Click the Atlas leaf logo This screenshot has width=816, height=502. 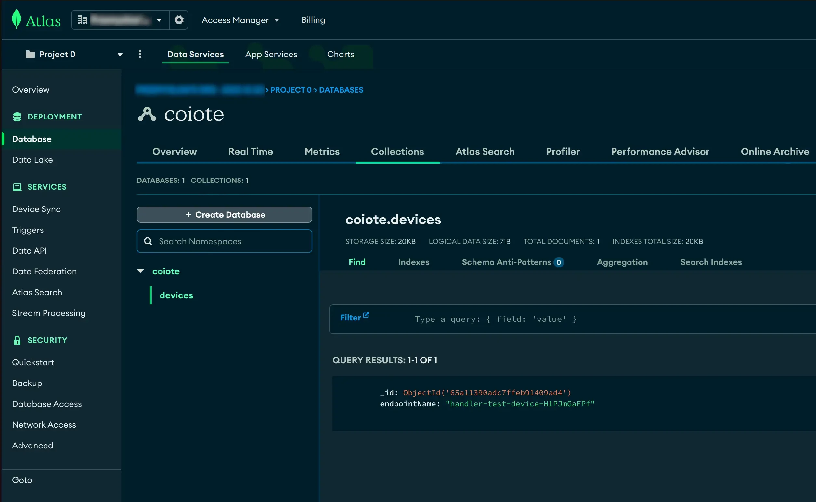click(16, 19)
